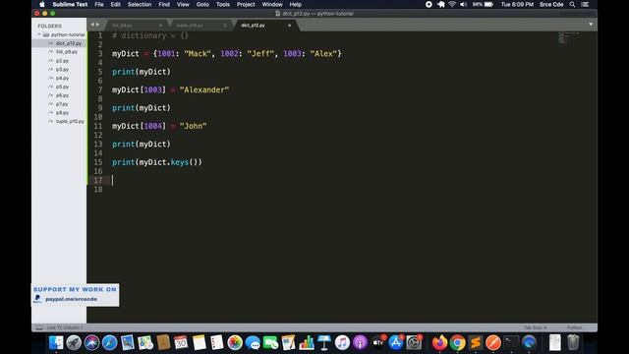Launch Launchpad rocket icon in Dock
The image size is (629, 354).
tap(74, 343)
